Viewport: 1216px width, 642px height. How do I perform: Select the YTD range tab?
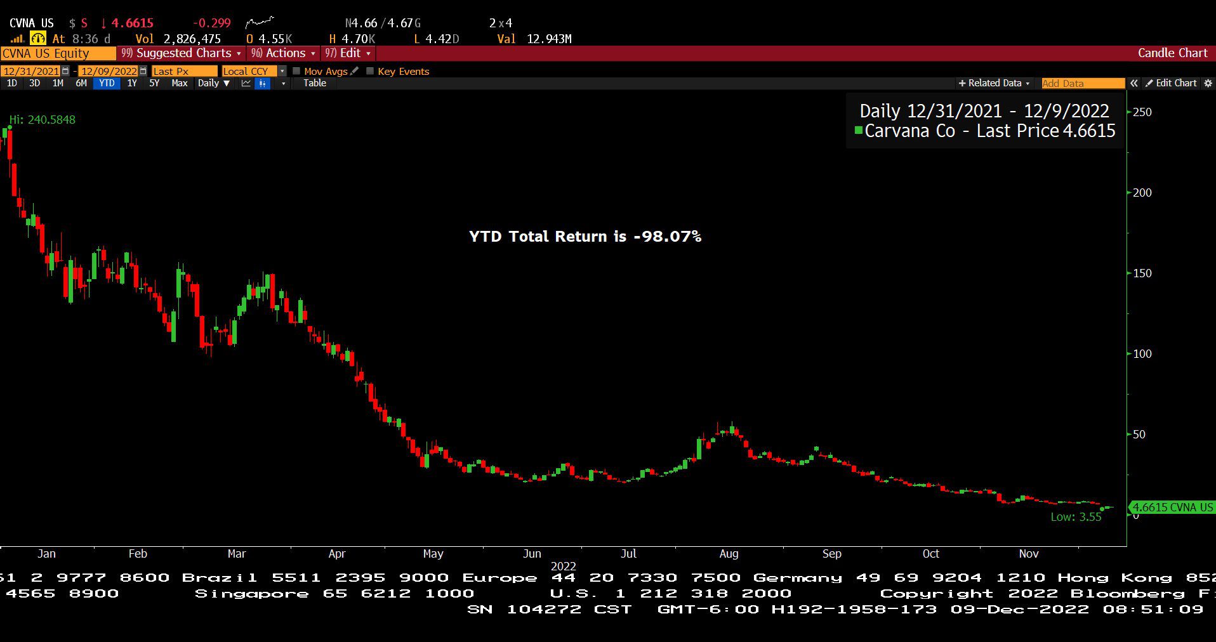pos(107,83)
